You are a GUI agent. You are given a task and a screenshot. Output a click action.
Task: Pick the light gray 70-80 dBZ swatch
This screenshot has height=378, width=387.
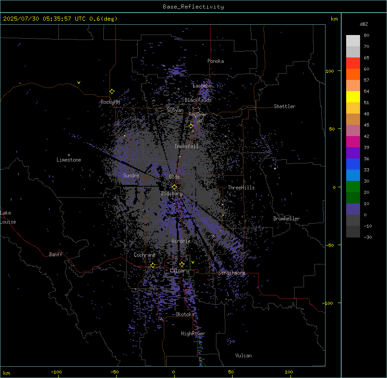click(353, 41)
